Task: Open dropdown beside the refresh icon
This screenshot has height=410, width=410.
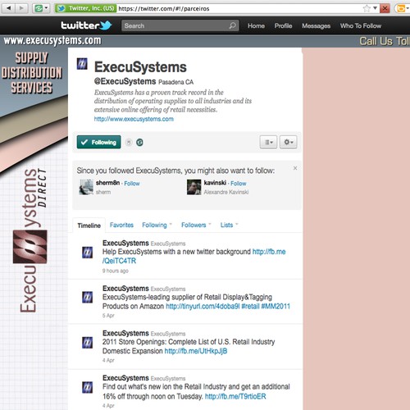Action: (x=46, y=8)
